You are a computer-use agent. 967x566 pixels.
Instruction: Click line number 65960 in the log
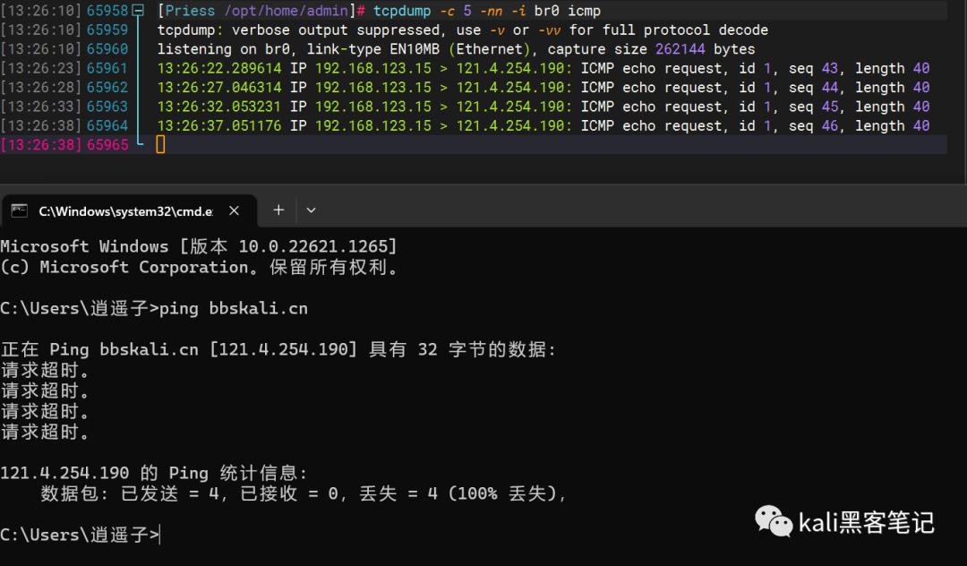(107, 48)
